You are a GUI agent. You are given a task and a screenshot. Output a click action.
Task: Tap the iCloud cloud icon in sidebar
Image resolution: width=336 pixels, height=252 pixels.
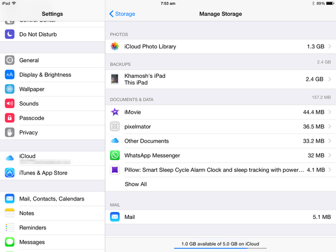pyautogui.click(x=10, y=158)
